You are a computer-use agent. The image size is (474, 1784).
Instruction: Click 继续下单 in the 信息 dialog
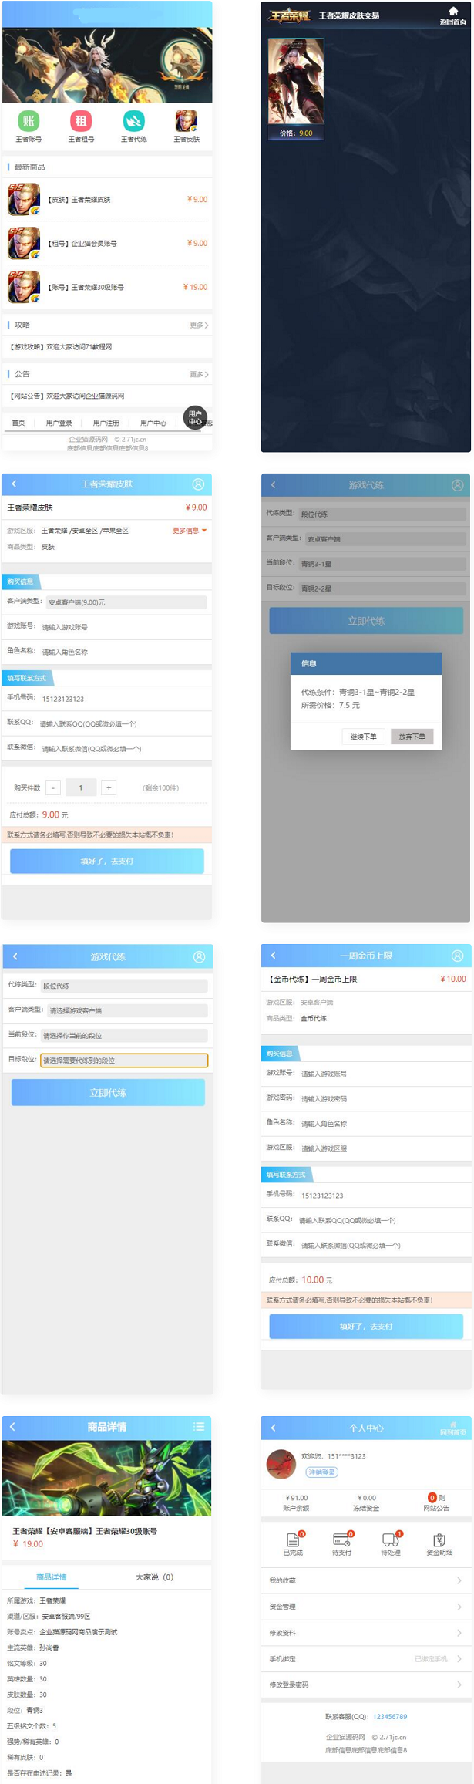364,736
